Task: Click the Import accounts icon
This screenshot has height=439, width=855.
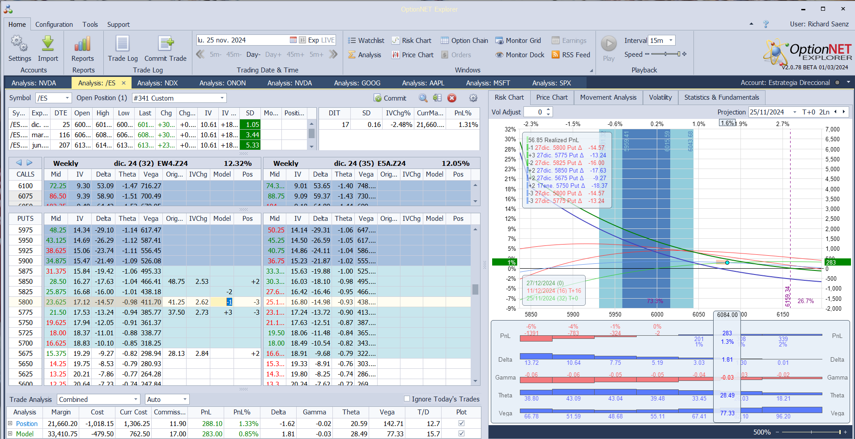Action: coord(48,44)
